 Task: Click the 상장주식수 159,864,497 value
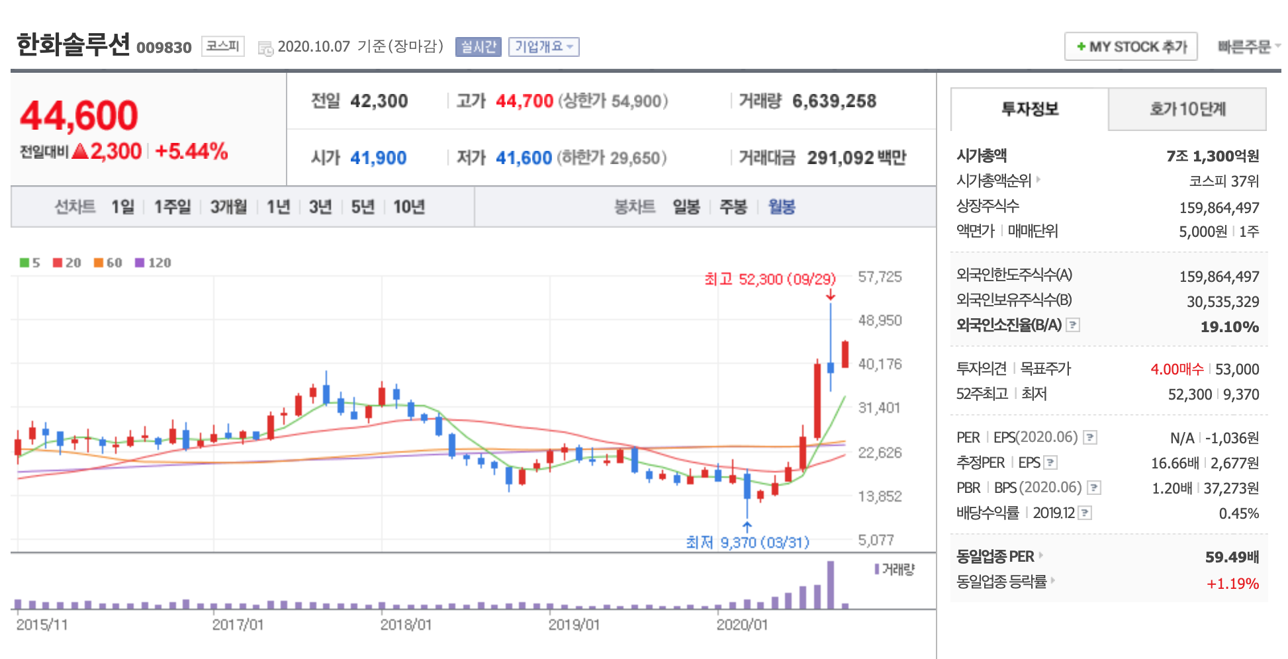pyautogui.click(x=1219, y=208)
